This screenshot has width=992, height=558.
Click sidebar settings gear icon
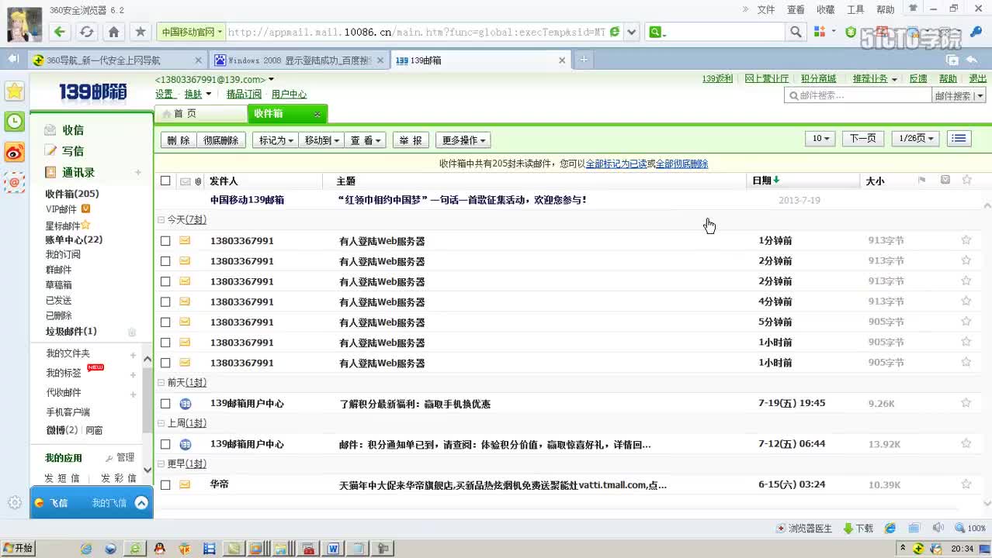click(15, 503)
